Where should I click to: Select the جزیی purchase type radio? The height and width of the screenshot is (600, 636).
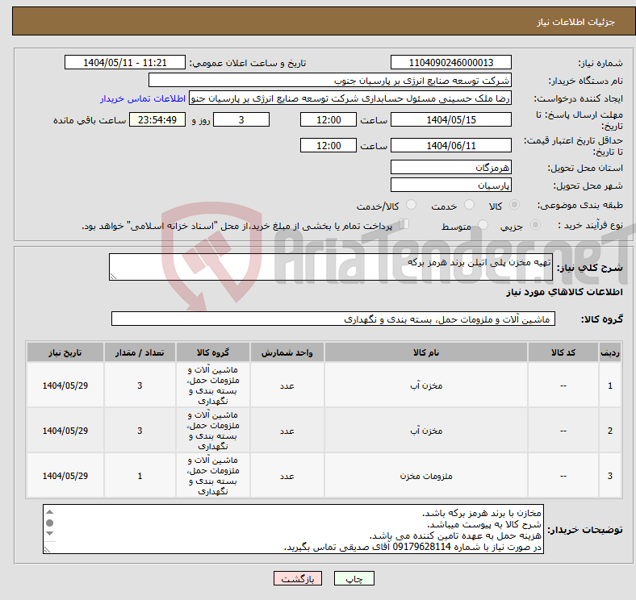[x=535, y=224]
